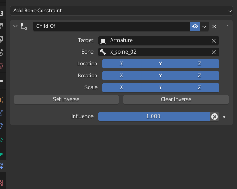This screenshot has height=189, width=237.
Task: Toggle the Child Of constraint eye visibility
Action: point(195,27)
